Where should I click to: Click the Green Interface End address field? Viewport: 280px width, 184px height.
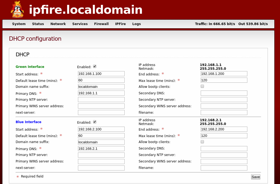[x=224, y=74]
